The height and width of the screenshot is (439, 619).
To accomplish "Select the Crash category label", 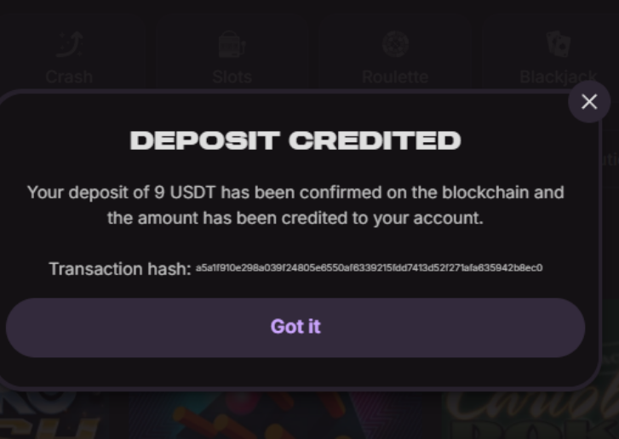I will click(69, 77).
